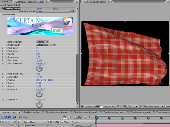Click the Help button in the Curtains banner
Screen dimensions: 170x127
pyautogui.click(x=58, y=31)
